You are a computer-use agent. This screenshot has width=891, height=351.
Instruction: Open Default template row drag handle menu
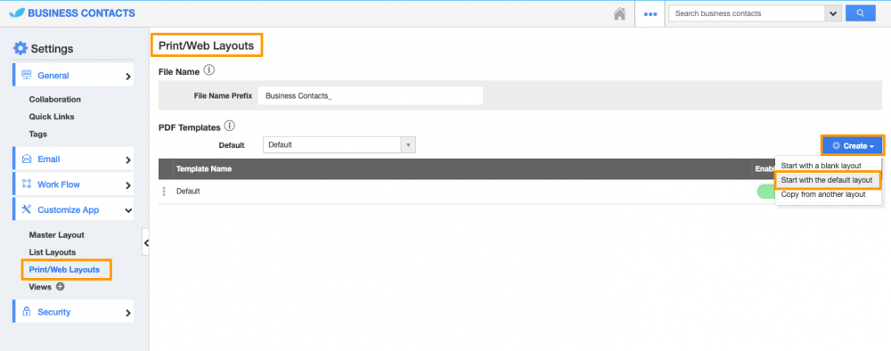164,192
